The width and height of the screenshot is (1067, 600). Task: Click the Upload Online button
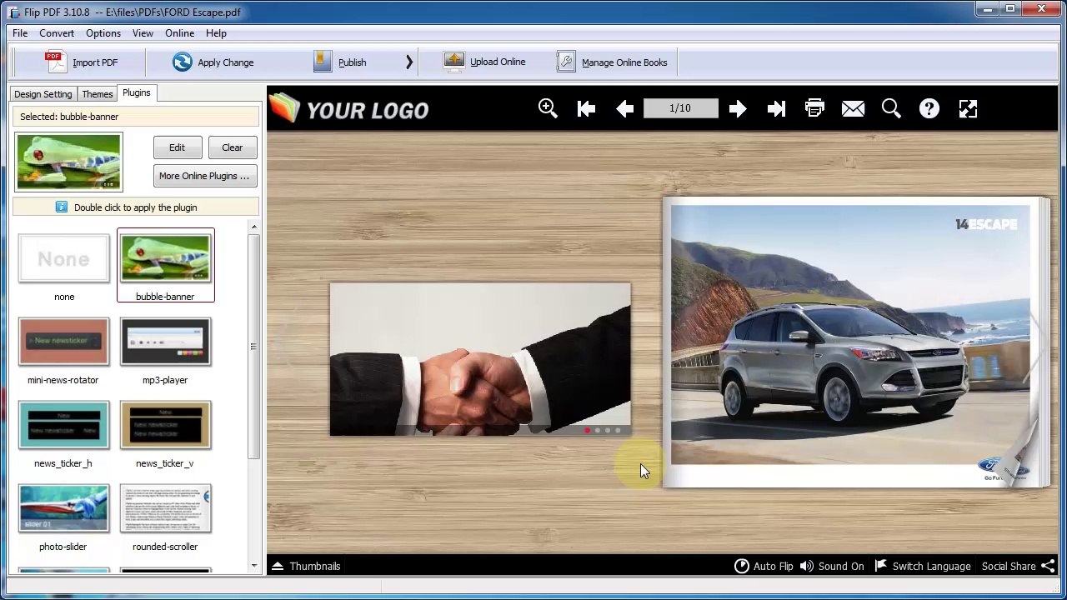484,62
